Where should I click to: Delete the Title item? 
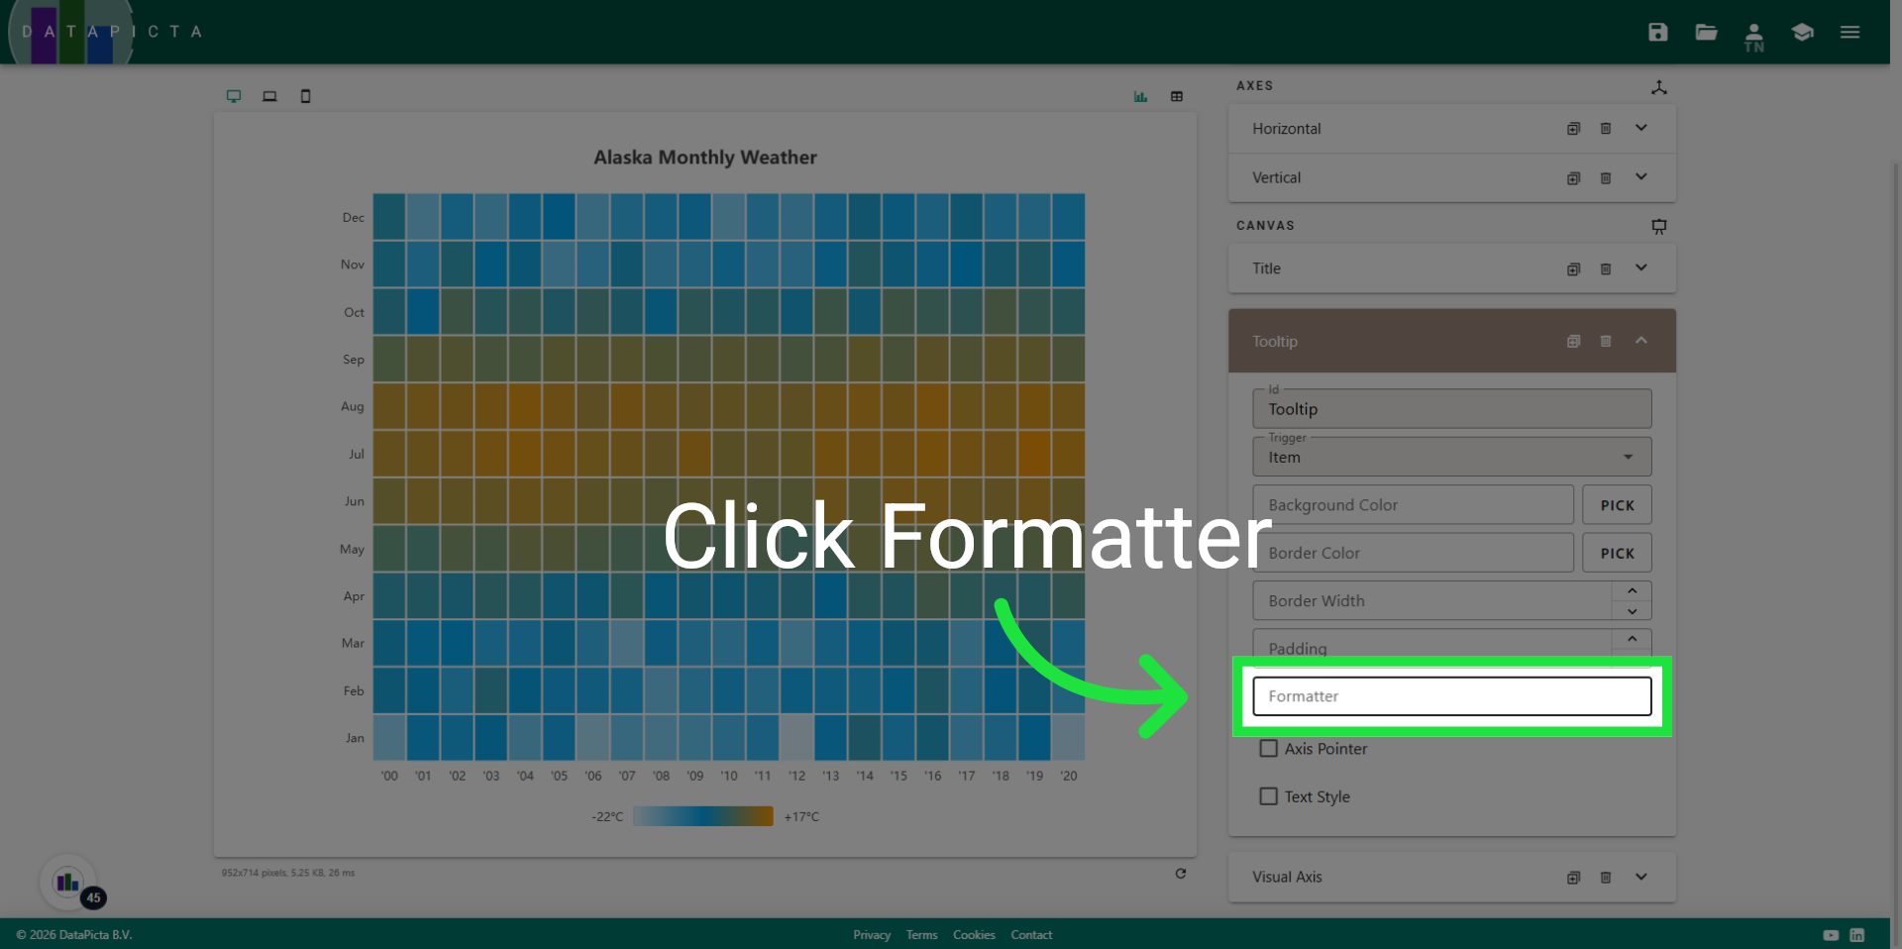pos(1606,269)
